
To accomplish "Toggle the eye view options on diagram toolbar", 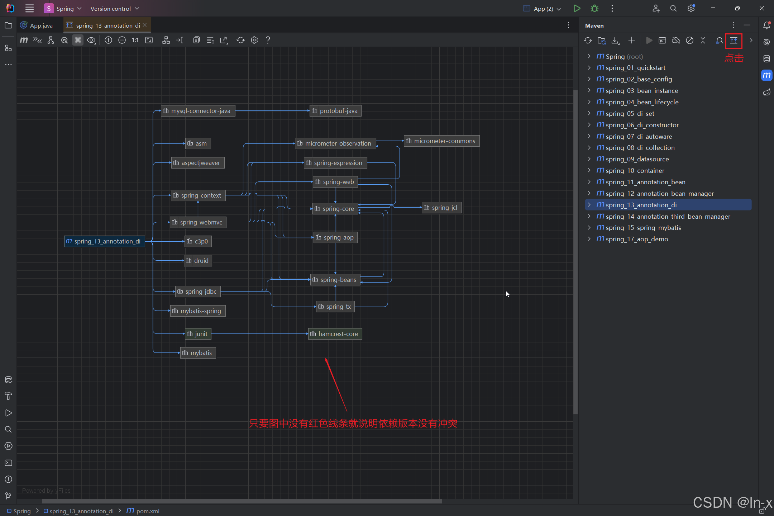I will point(91,40).
